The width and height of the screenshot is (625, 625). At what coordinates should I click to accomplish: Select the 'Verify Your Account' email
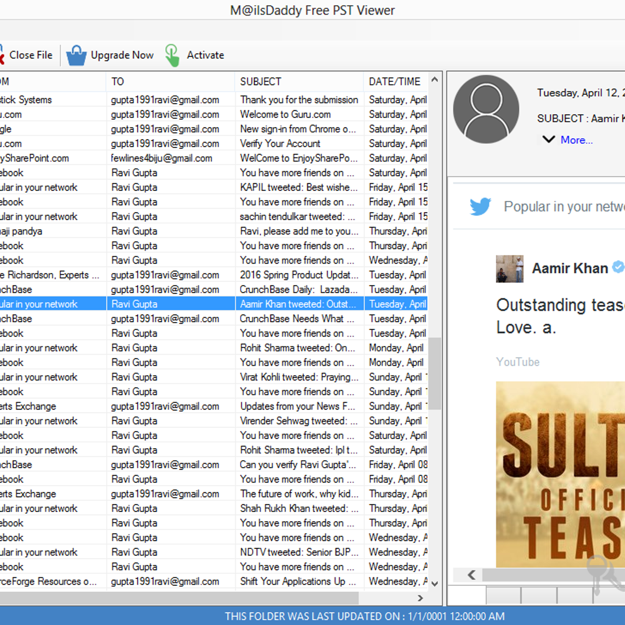point(214,143)
